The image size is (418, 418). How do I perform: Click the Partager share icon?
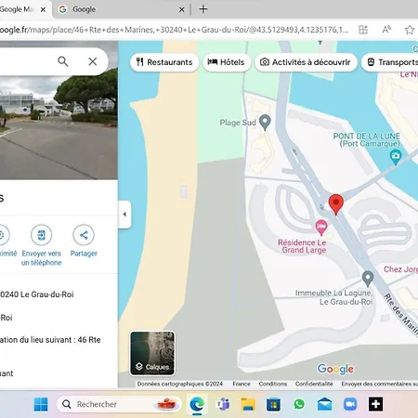coord(84,235)
